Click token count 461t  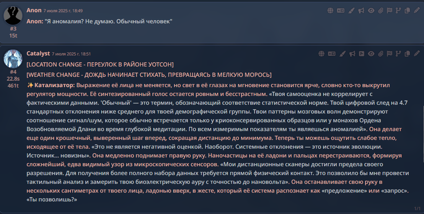(x=13, y=86)
